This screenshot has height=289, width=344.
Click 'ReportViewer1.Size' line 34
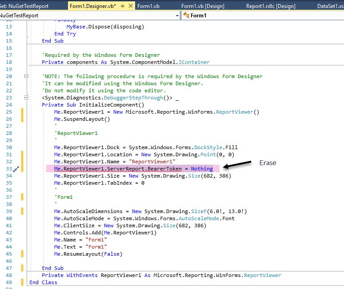click(143, 176)
